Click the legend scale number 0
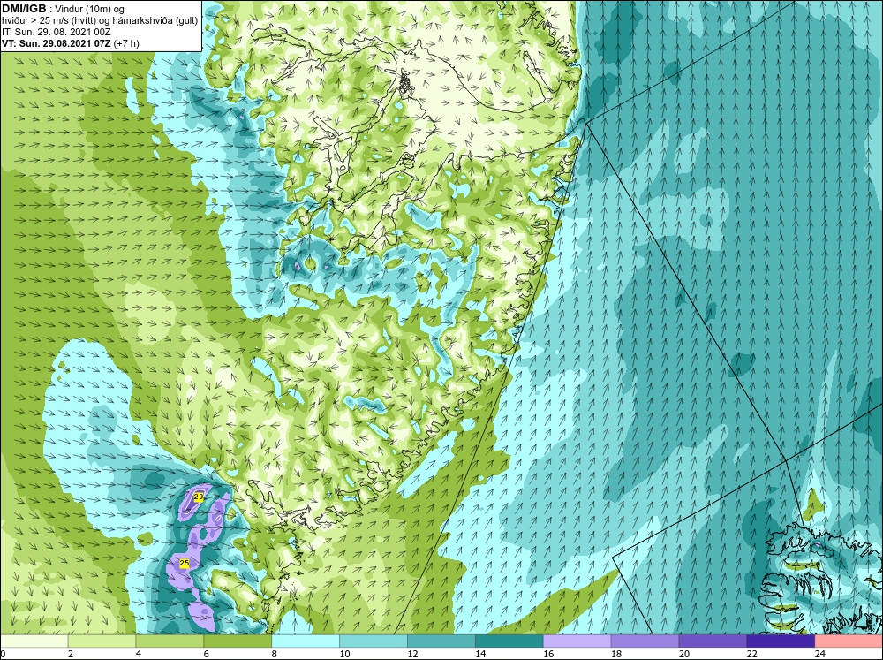 [3, 654]
